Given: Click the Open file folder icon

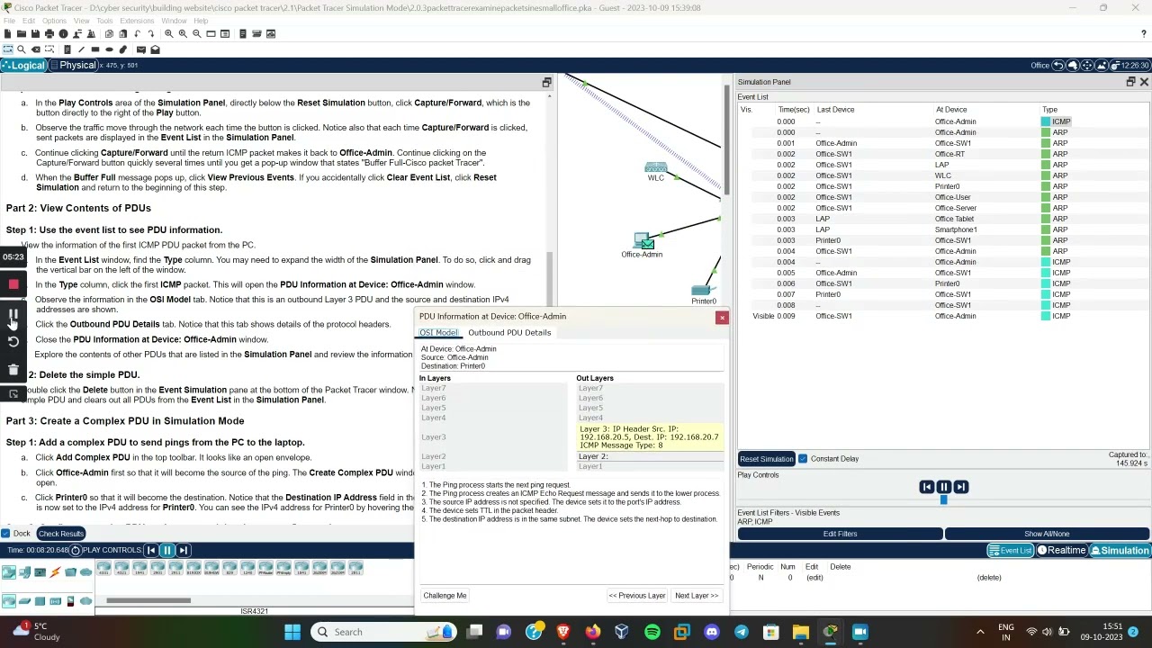Looking at the screenshot, I should pyautogui.click(x=22, y=34).
